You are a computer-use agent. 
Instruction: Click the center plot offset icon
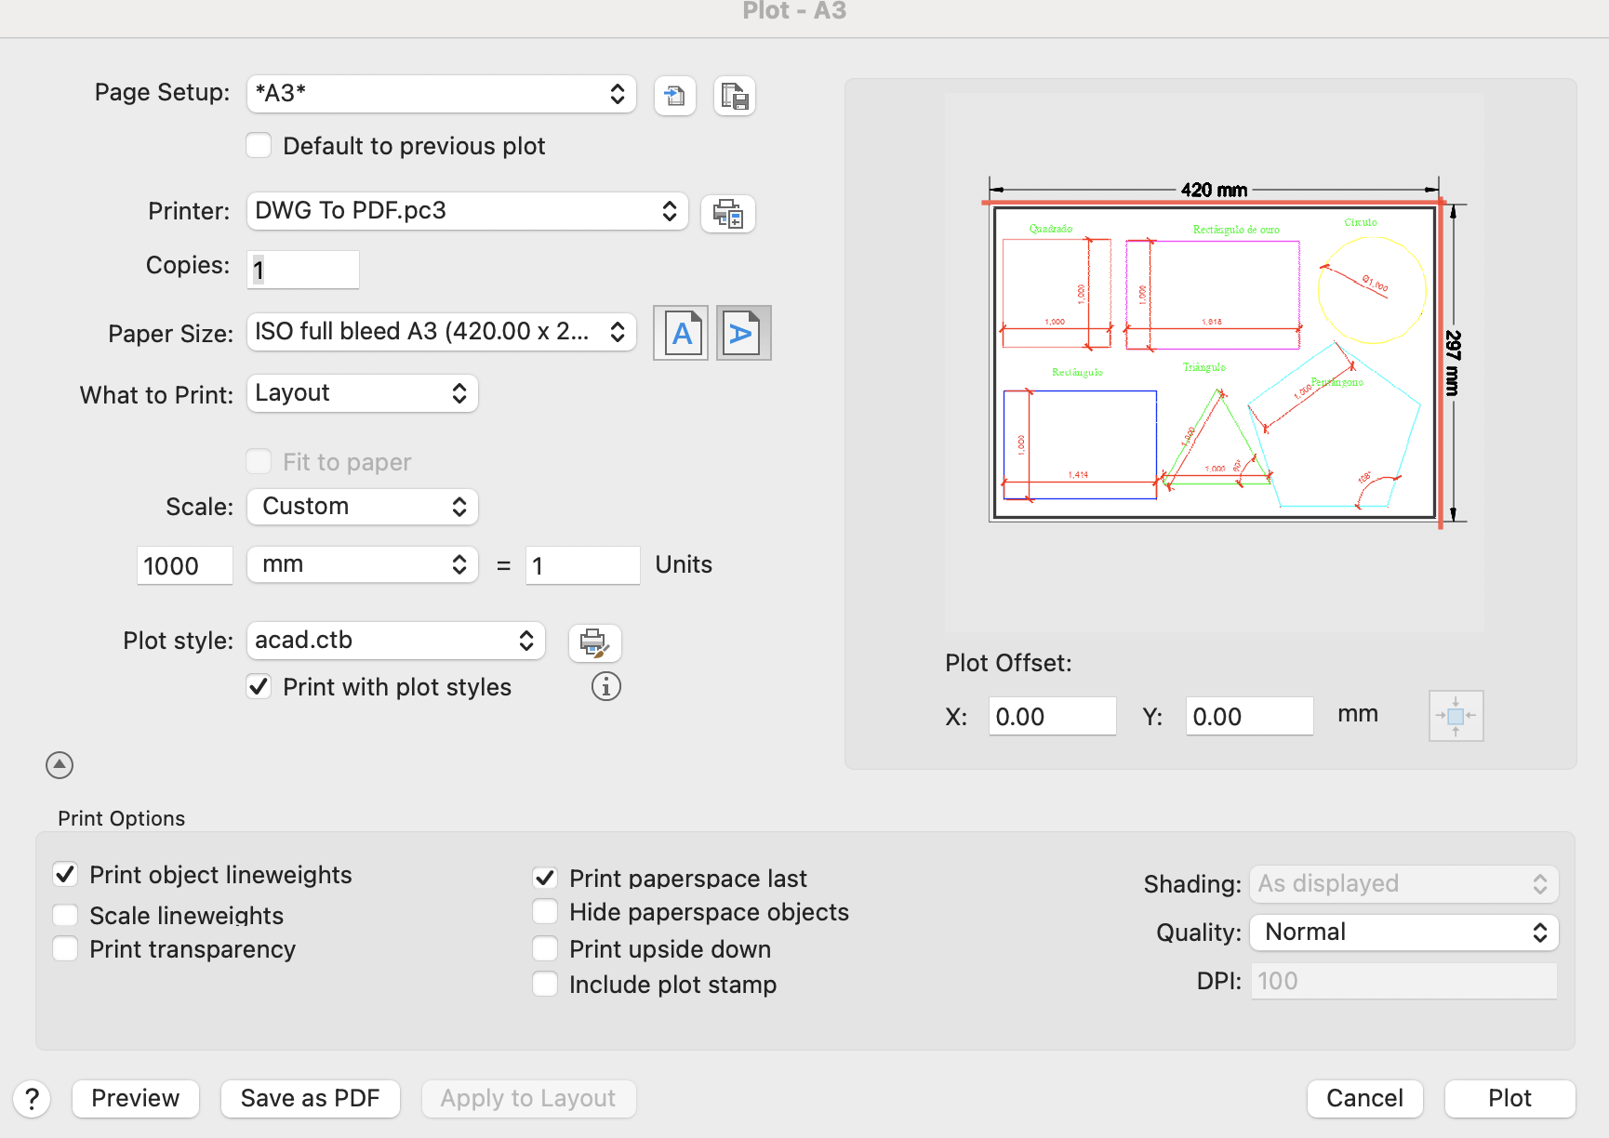[x=1456, y=716]
